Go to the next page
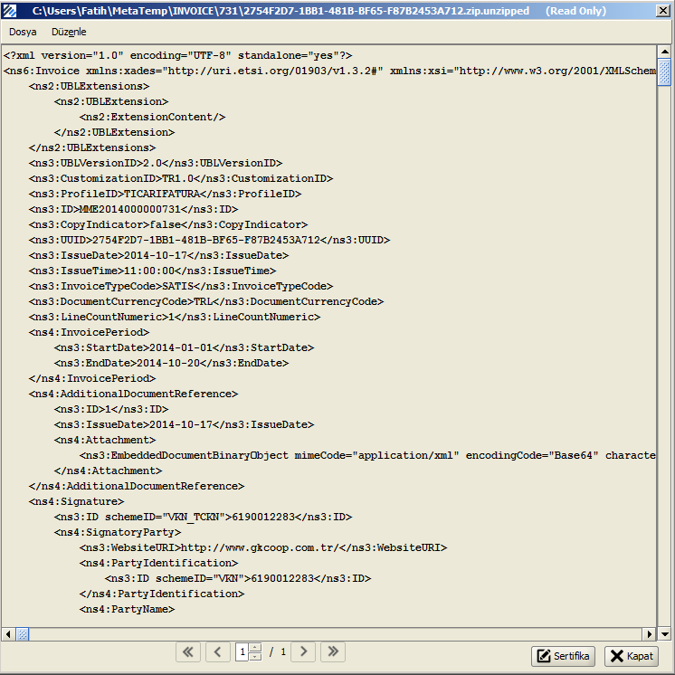The image size is (675, 675). click(x=303, y=651)
